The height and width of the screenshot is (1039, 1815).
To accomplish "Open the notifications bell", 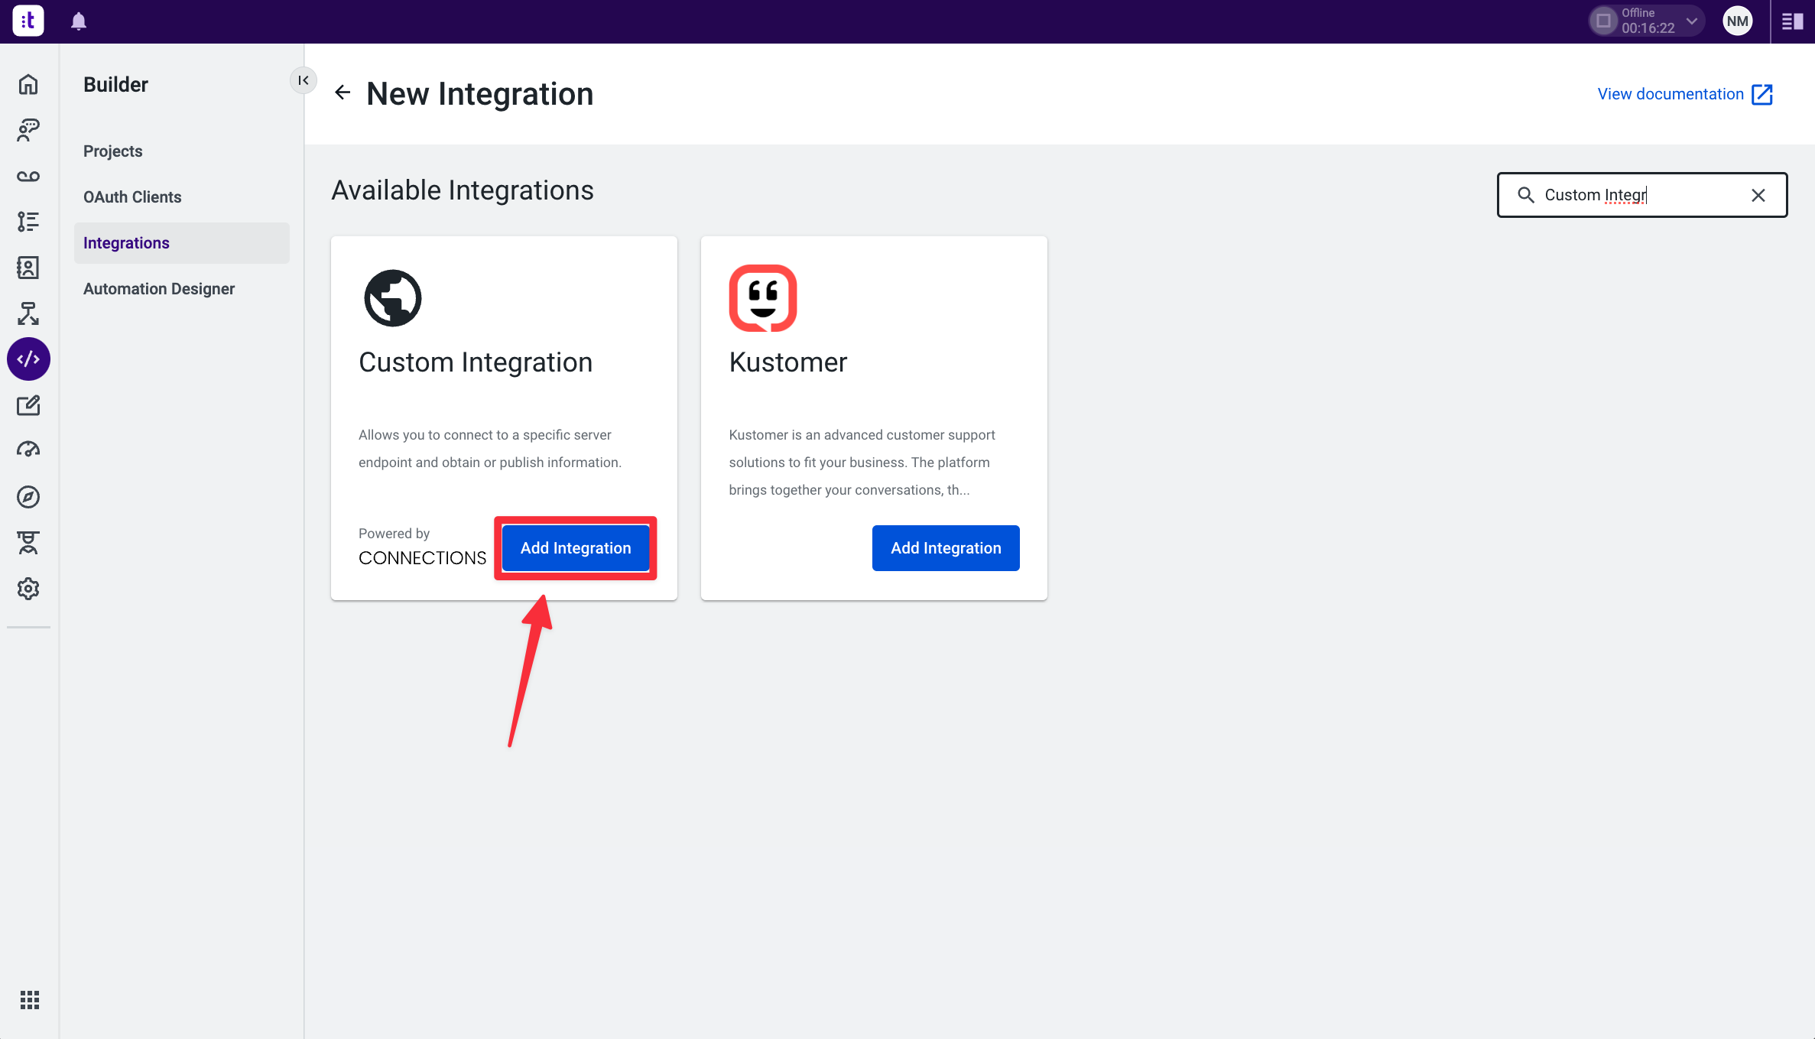I will 79,21.
